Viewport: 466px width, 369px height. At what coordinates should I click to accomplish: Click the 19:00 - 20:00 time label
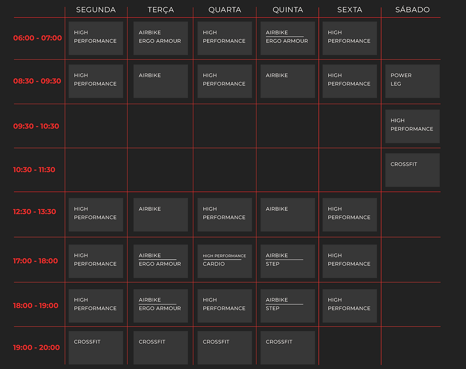tap(37, 348)
